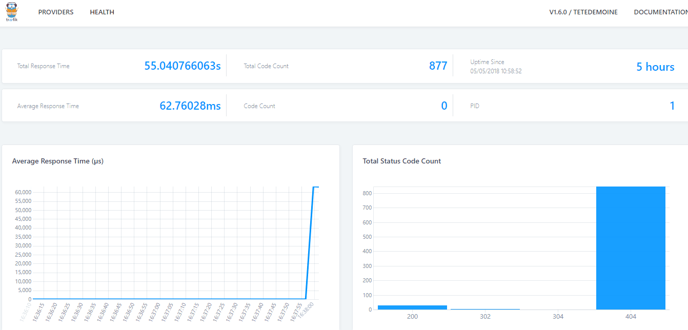Screen dimensions: 688x330
Task: Click the PID value 1
Action: 672,106
